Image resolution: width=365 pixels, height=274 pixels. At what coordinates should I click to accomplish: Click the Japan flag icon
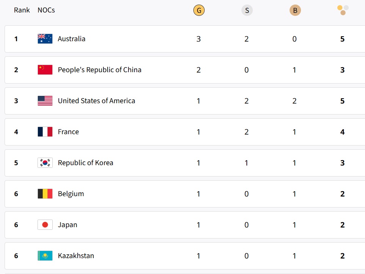pyautogui.click(x=45, y=225)
